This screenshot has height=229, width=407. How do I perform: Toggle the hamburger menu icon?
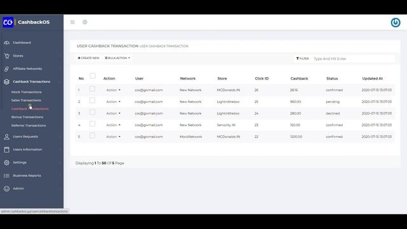pyautogui.click(x=72, y=22)
